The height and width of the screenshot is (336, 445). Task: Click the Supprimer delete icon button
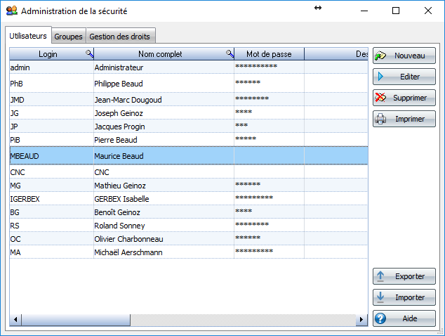404,98
